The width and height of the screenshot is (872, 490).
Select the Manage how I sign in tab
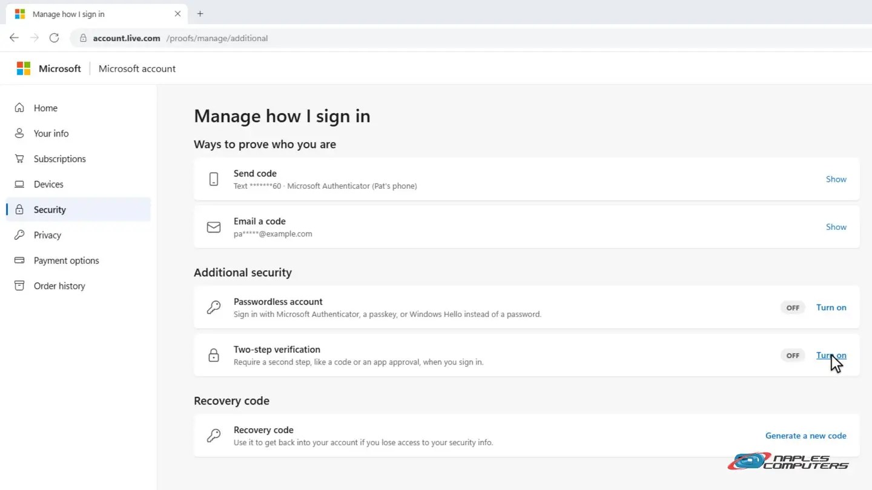[x=98, y=13]
